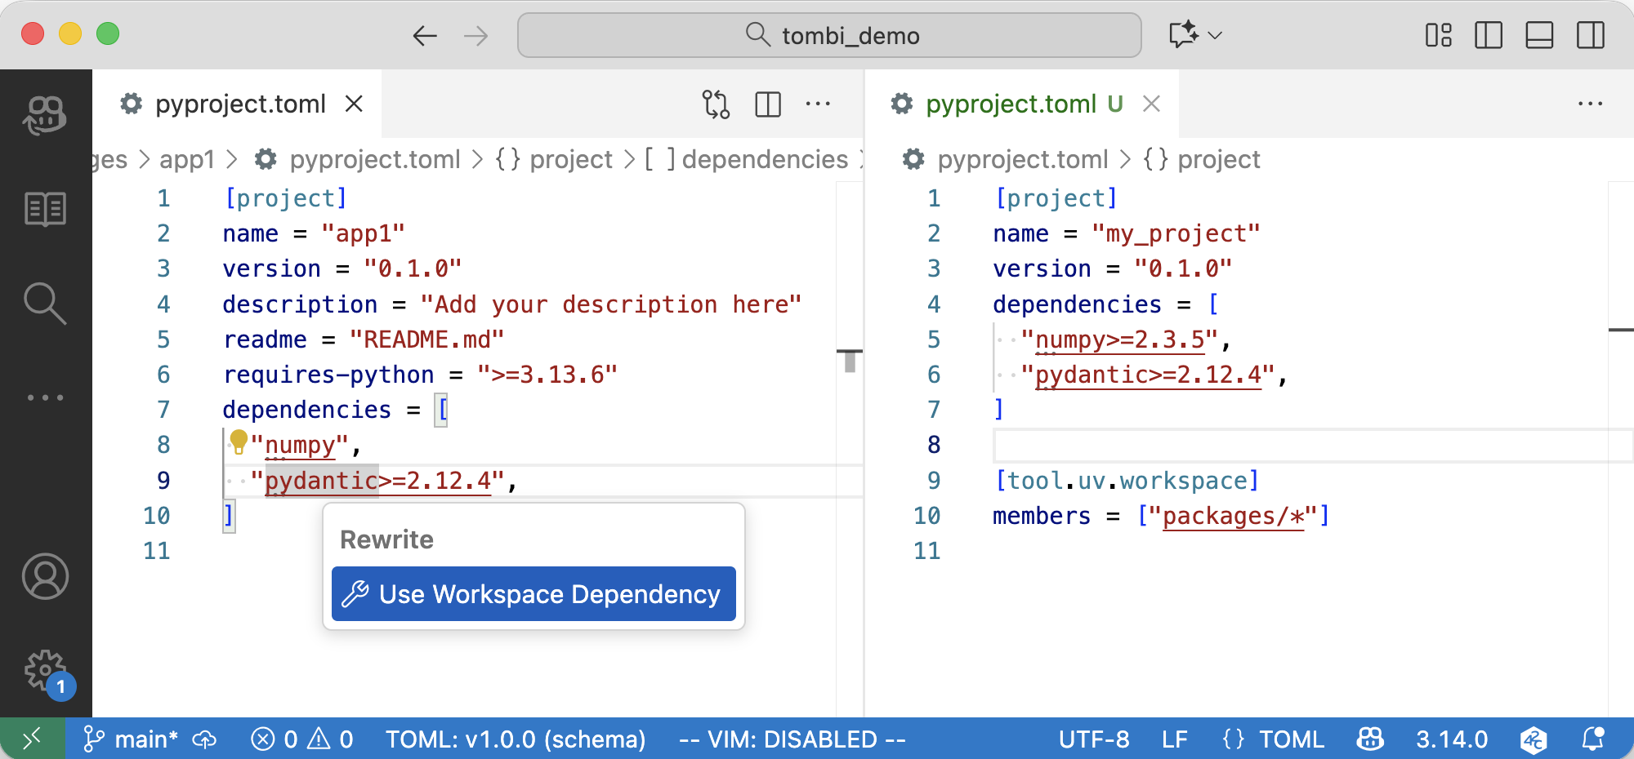Image resolution: width=1634 pixels, height=759 pixels.
Task: Click TOML language mode in status bar
Action: tap(1291, 739)
